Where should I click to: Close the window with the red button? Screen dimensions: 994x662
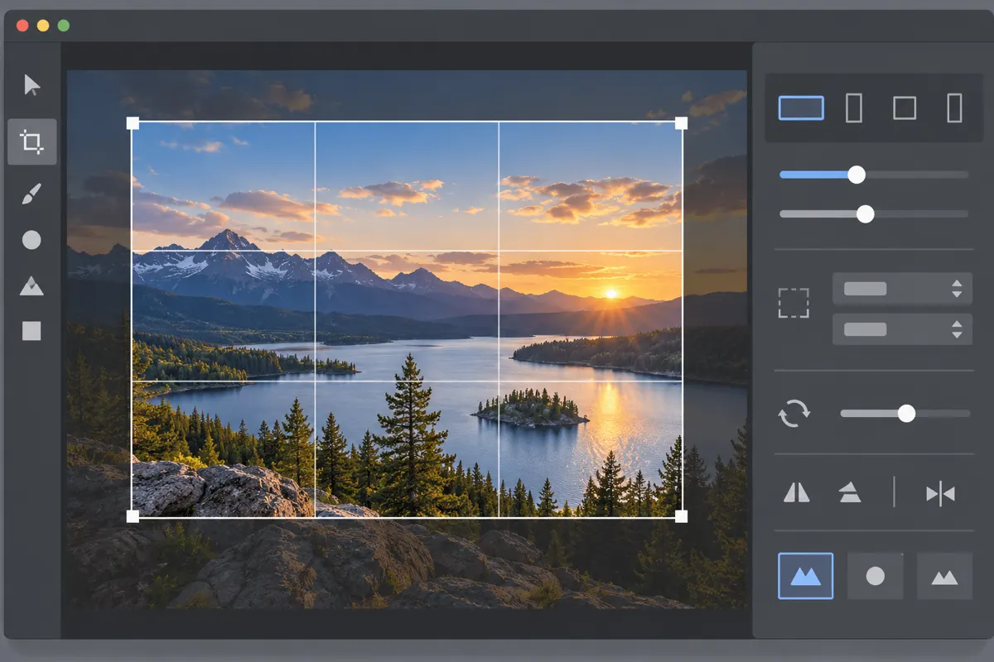pos(22,26)
